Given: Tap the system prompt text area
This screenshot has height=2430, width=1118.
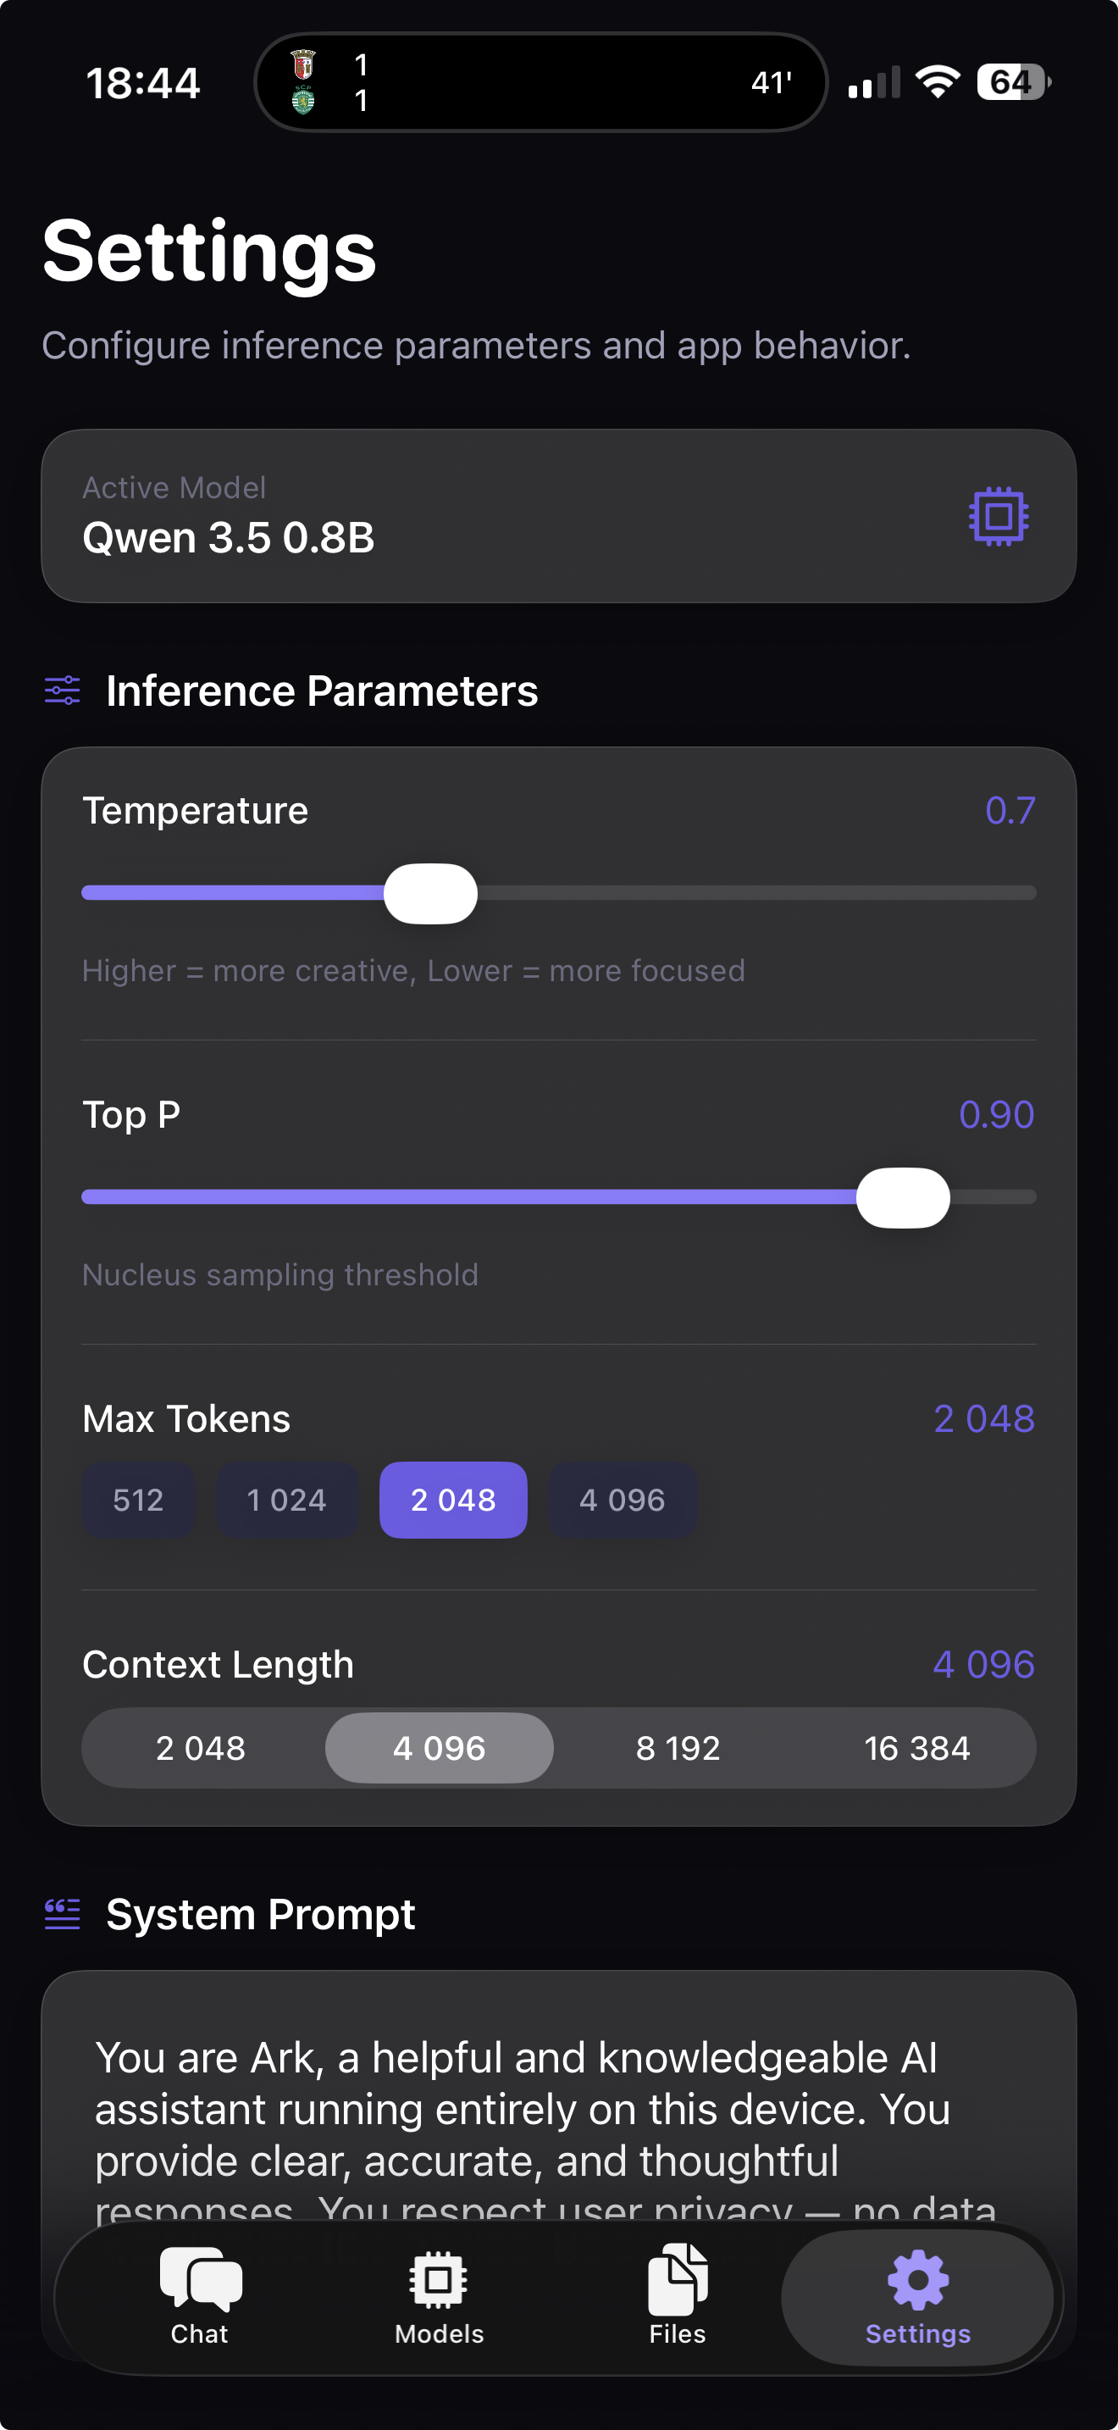Looking at the screenshot, I should pos(558,2122).
